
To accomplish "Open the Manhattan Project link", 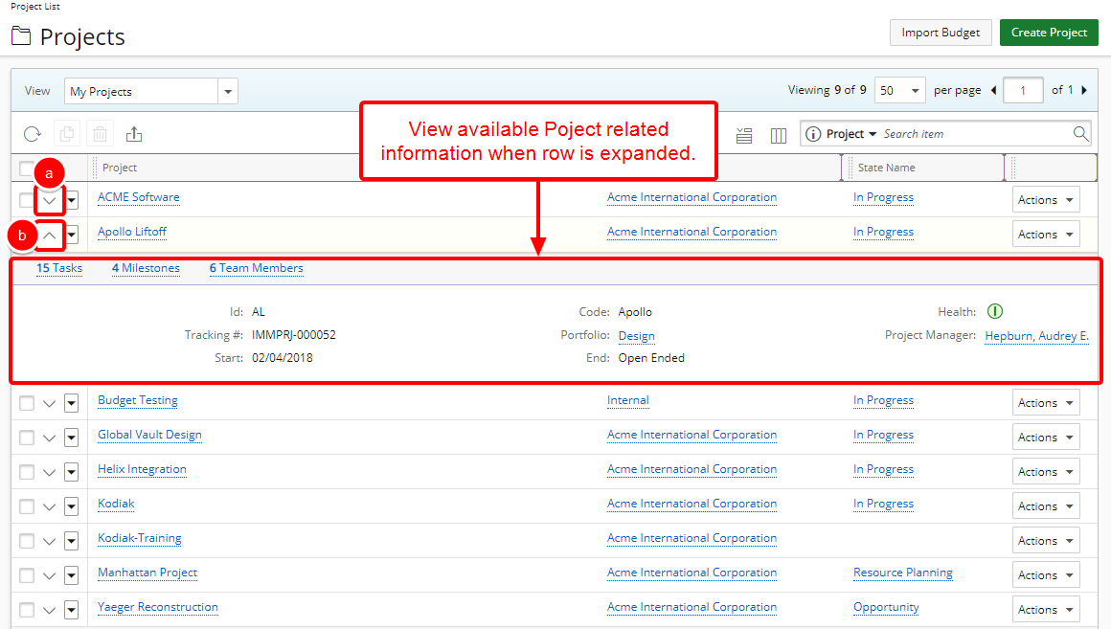I will 147,573.
